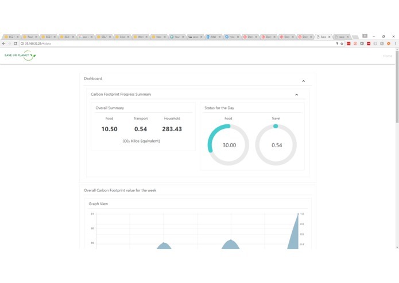
Task: Click the 'Overall Summary' heading
Action: click(110, 108)
